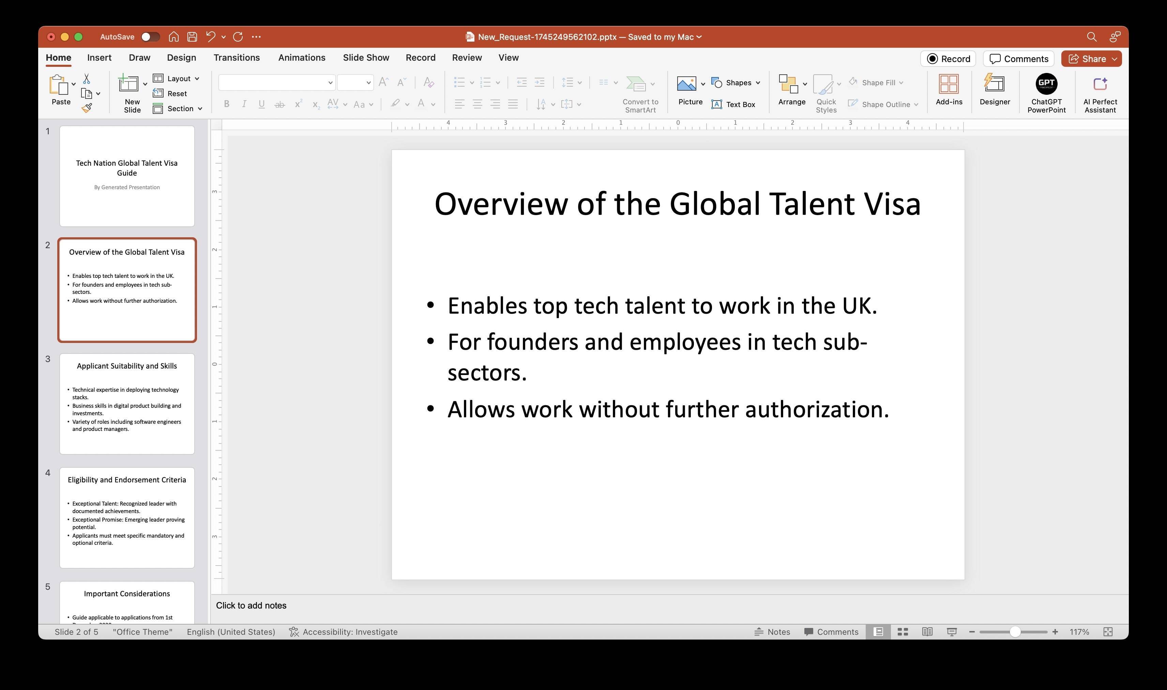Clear all formatting icon
Screen dimensions: 1167x690
click(x=429, y=83)
